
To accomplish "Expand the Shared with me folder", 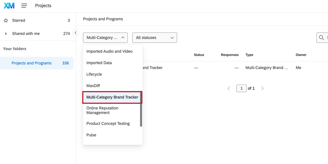I will (6, 34).
